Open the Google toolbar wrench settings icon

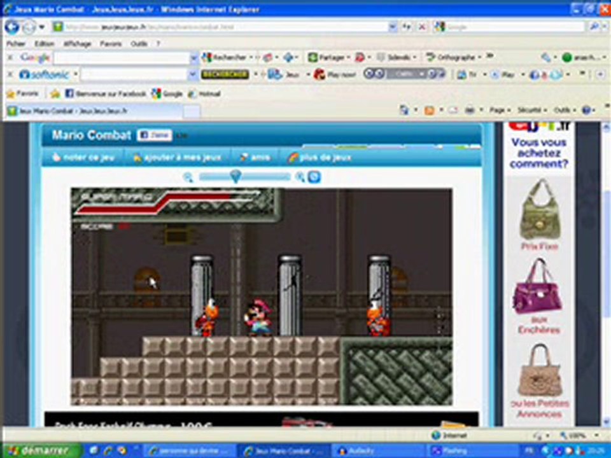click(546, 58)
